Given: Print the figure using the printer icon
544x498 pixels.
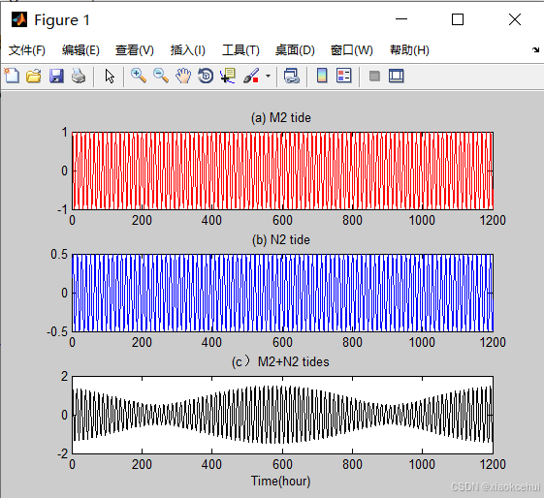Looking at the screenshot, I should coord(79,76).
